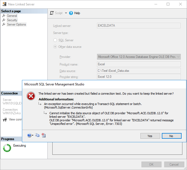187x170 pixels.
Task: Click the Script label in toolbar
Action: click(59, 13)
